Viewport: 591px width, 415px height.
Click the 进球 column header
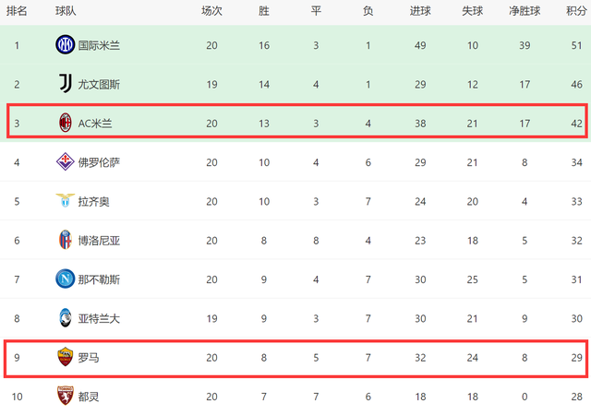pyautogui.click(x=420, y=11)
